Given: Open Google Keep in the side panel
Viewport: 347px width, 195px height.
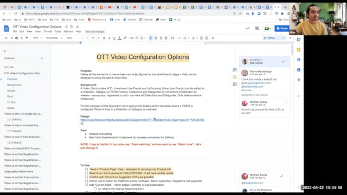Looking at the screenshot, I should point(299,50).
